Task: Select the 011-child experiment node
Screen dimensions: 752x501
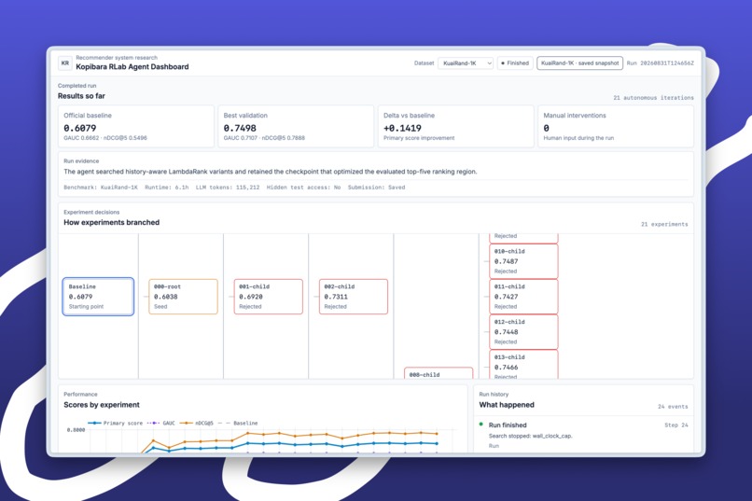Action: [523, 297]
